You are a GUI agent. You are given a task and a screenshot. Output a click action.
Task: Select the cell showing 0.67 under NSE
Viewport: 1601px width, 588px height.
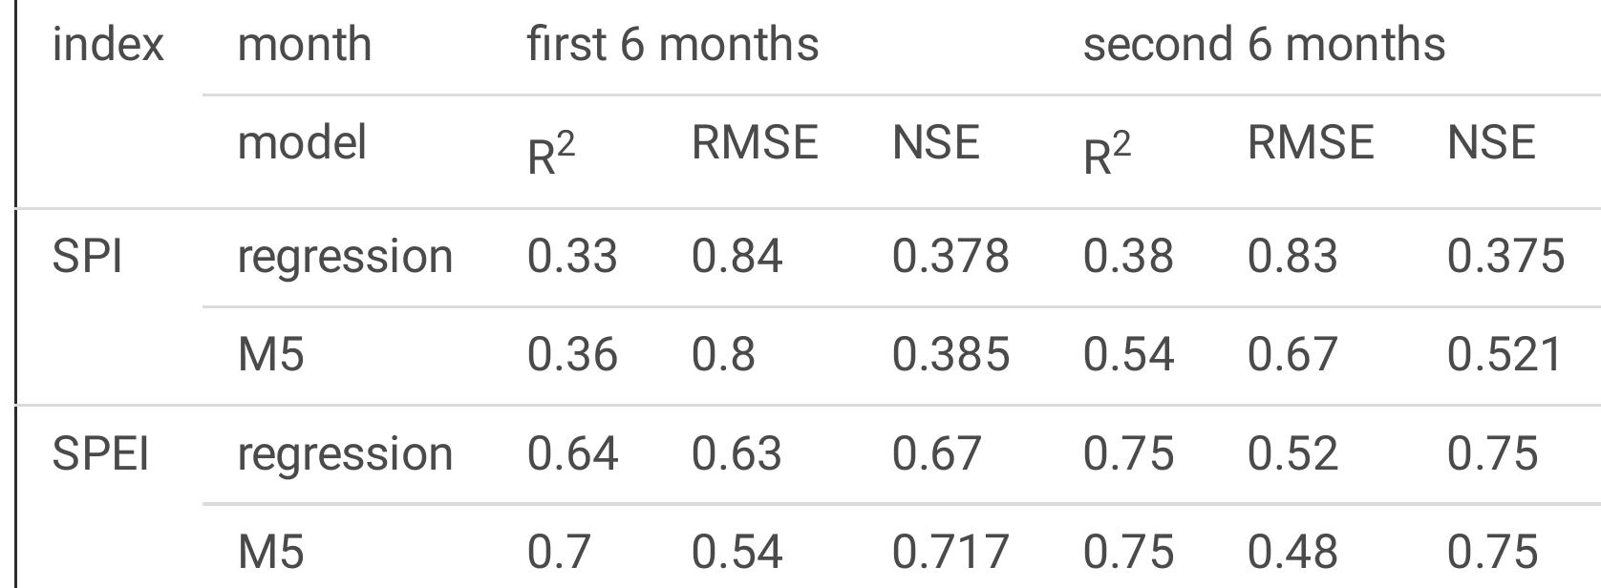click(936, 453)
